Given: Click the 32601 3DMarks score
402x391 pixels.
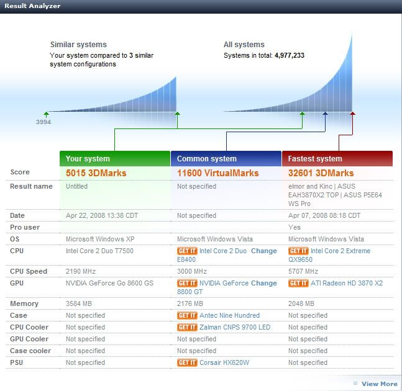Looking at the screenshot, I should click(321, 173).
